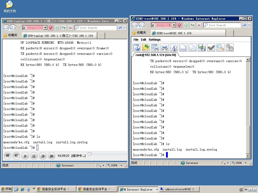Click the letter A font icon

pyautogui.click(x=174, y=47)
